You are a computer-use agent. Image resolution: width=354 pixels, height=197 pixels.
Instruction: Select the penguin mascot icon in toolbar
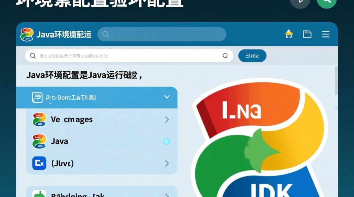point(289,34)
